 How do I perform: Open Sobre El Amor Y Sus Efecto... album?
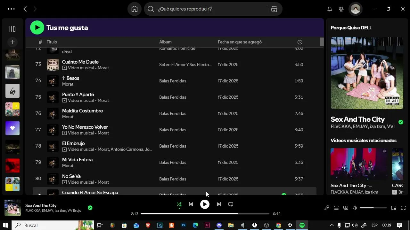coord(185,65)
